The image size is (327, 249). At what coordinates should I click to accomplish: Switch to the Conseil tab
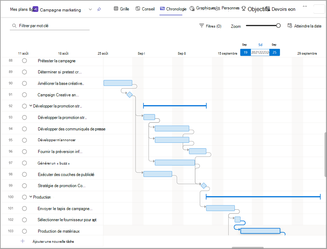(145, 9)
